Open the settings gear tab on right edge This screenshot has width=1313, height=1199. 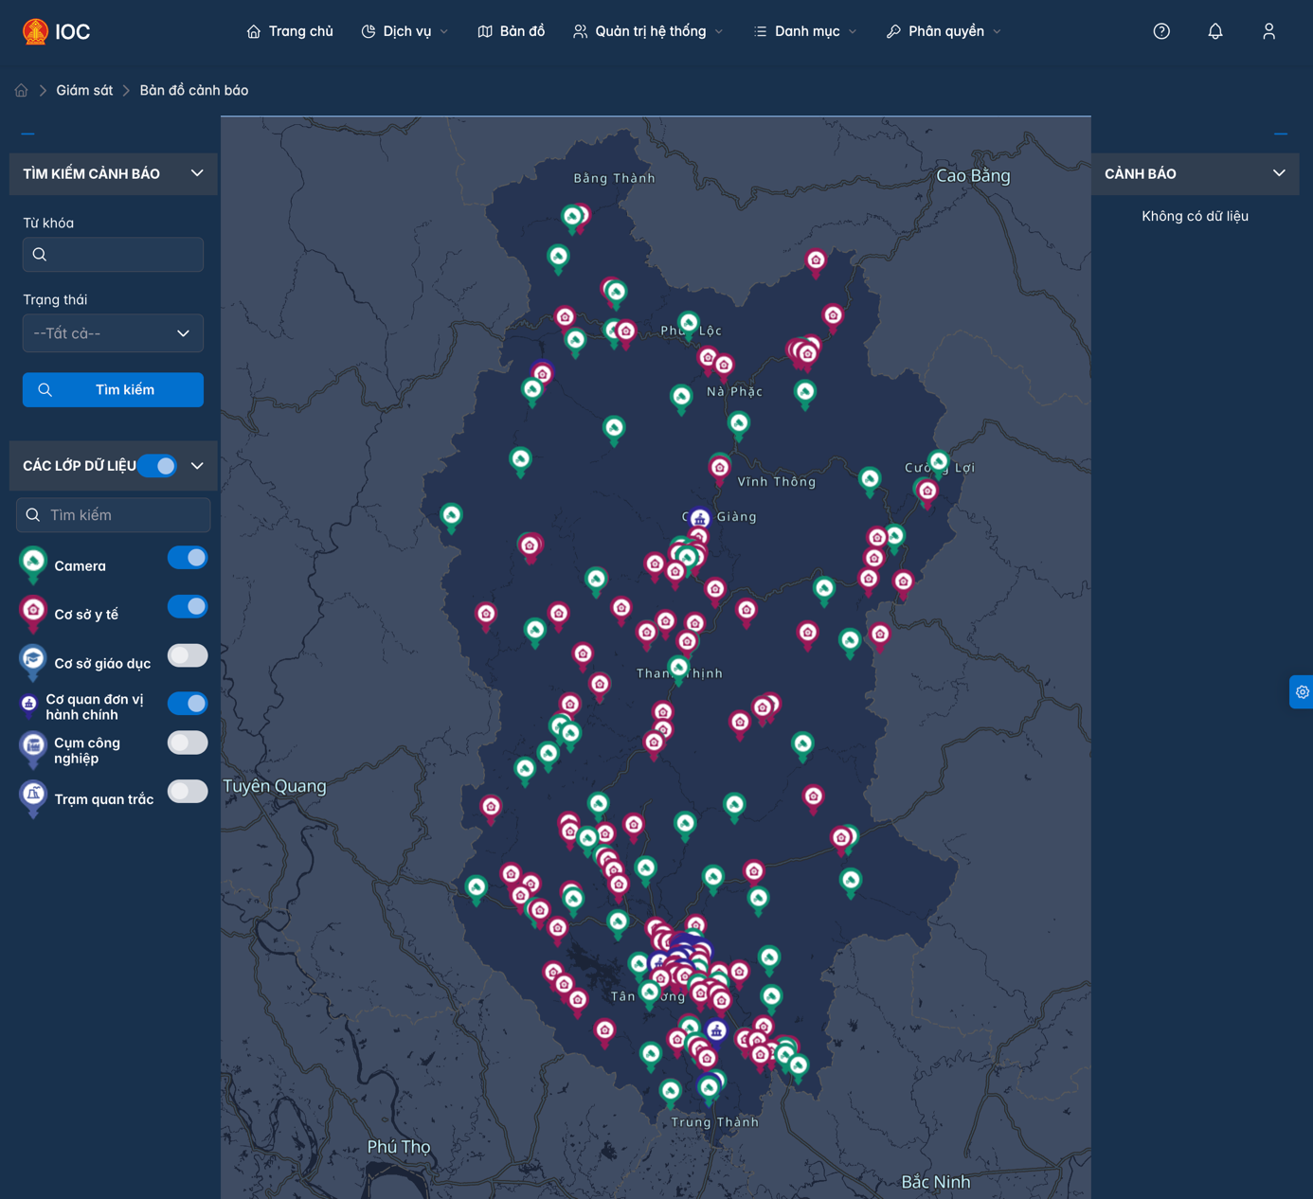coord(1303,692)
